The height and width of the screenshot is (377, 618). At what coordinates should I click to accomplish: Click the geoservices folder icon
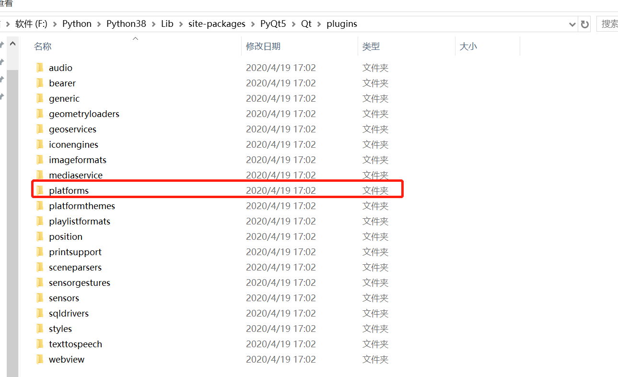[40, 129]
